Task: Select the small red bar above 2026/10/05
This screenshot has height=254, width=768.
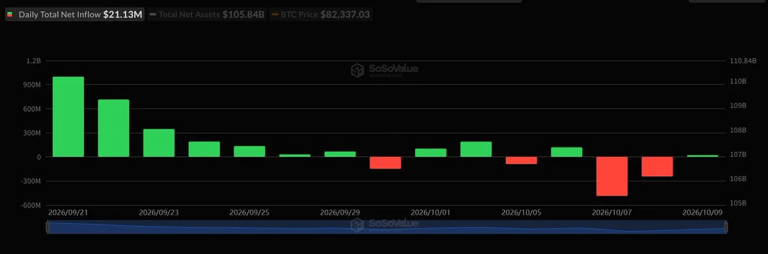Action: (521, 160)
